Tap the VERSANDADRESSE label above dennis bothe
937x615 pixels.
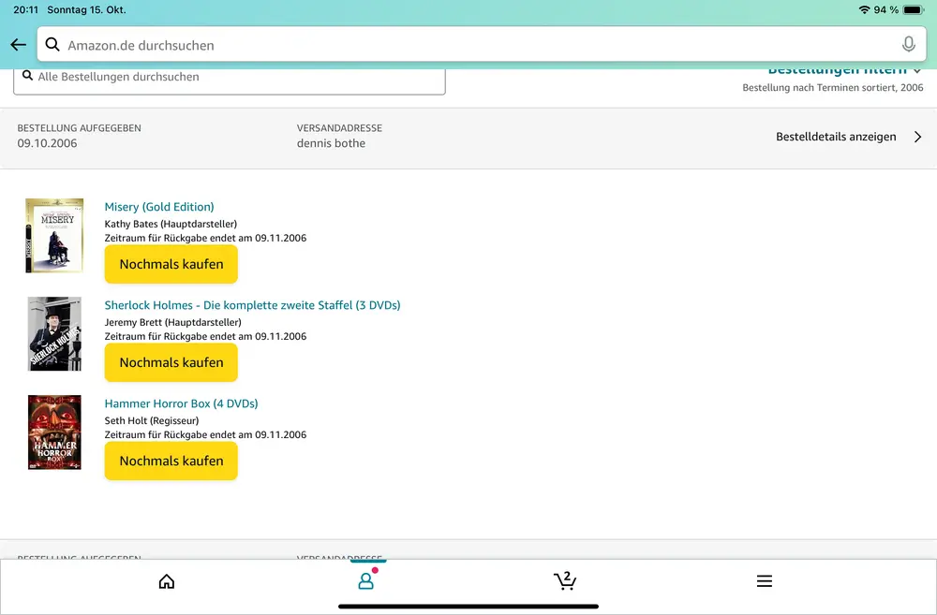(x=339, y=128)
